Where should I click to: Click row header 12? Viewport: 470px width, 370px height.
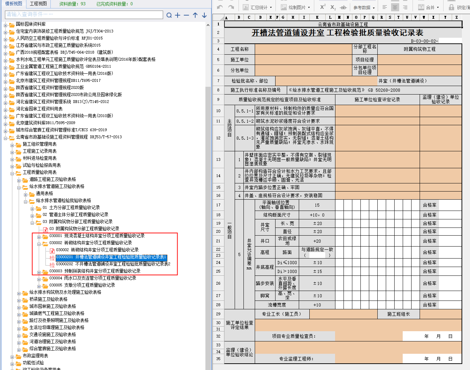(218, 138)
